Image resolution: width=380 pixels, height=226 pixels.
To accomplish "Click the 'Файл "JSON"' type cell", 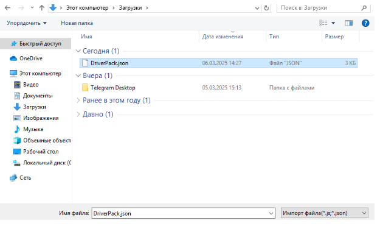I will coord(285,63).
